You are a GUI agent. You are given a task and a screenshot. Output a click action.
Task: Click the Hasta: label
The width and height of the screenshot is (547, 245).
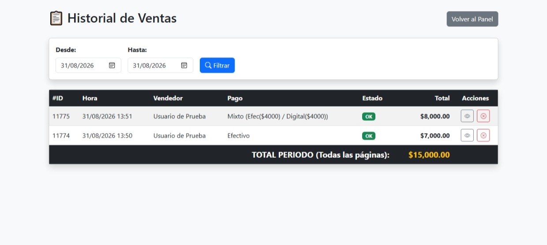137,50
